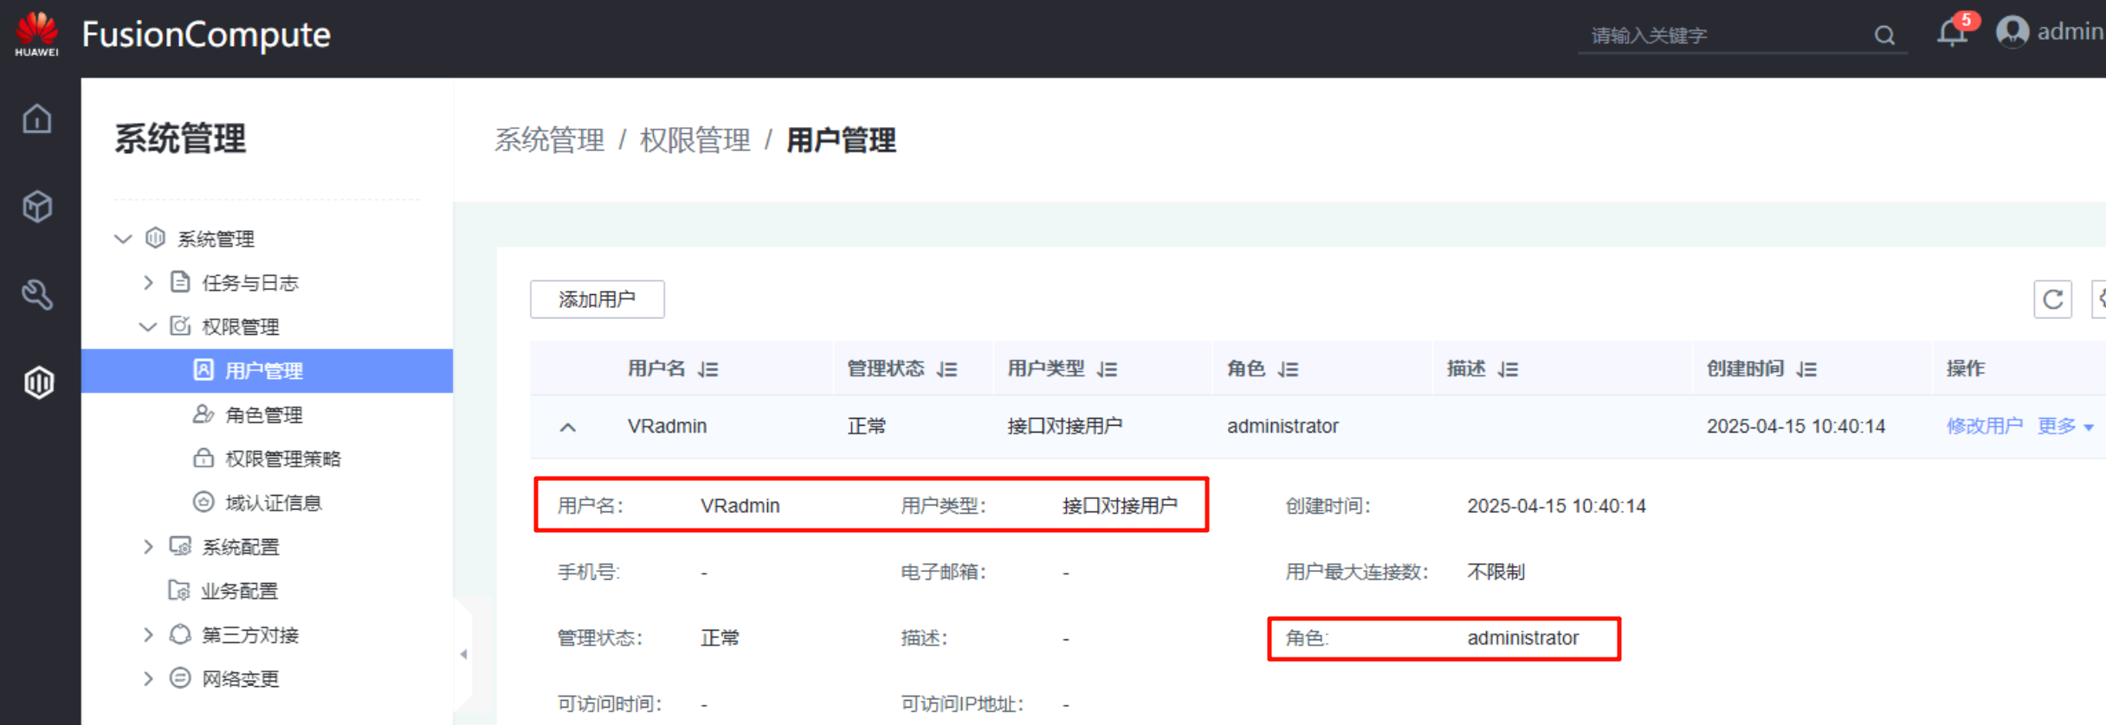Click the notification bell icon
This screenshot has height=725, width=2106.
point(1951,34)
